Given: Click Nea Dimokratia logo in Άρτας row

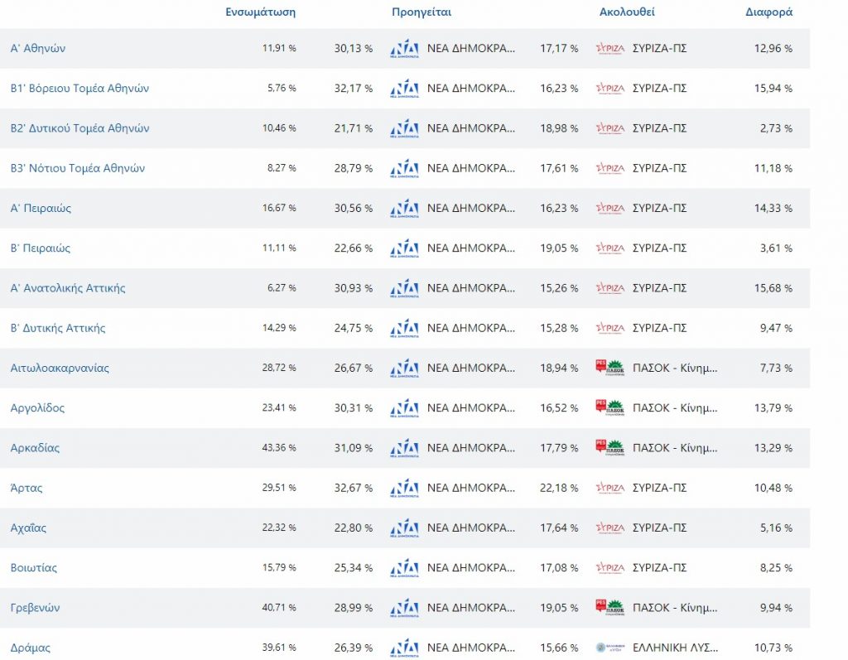Looking at the screenshot, I should coord(403,488).
